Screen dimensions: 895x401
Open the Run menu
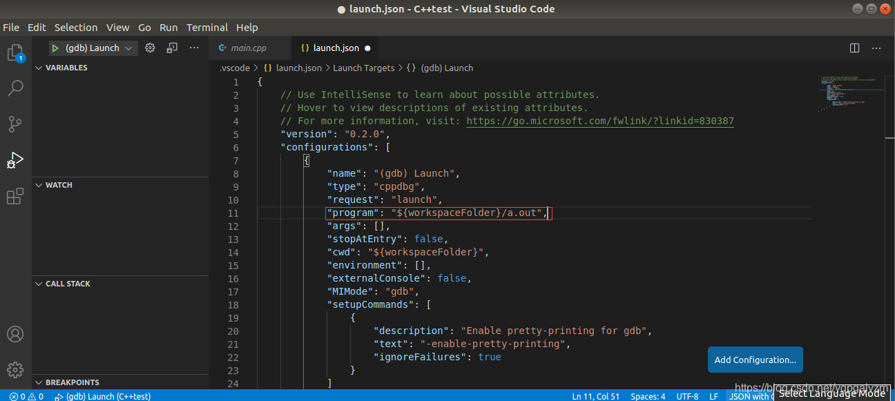(169, 28)
